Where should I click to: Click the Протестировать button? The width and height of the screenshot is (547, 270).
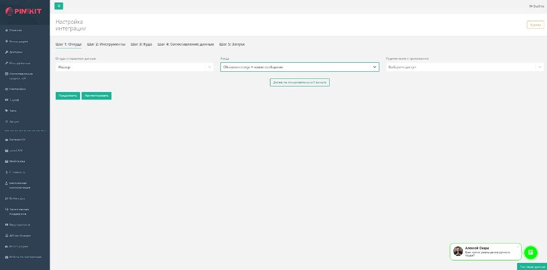tap(96, 96)
